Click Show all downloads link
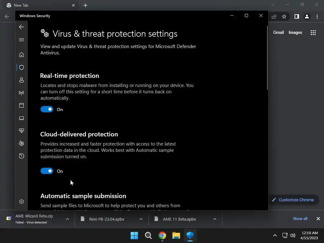 coord(300,219)
